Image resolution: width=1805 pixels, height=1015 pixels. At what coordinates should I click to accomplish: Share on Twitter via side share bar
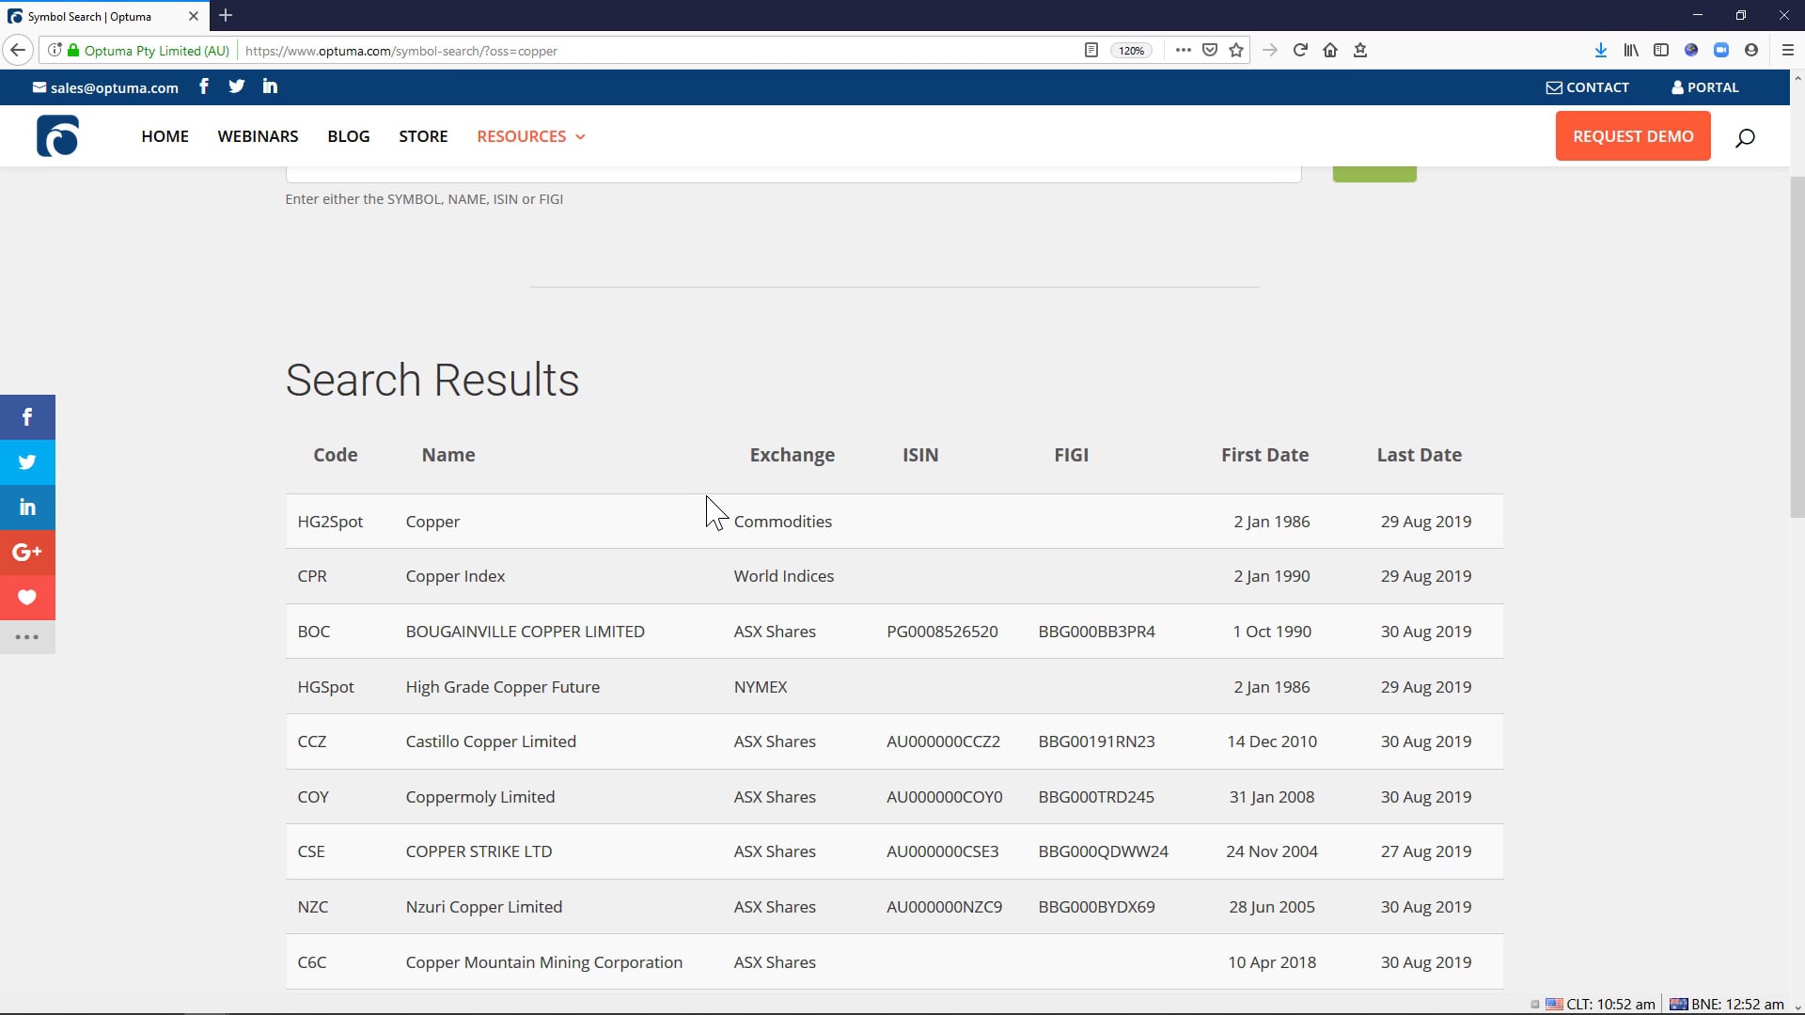[x=27, y=462]
